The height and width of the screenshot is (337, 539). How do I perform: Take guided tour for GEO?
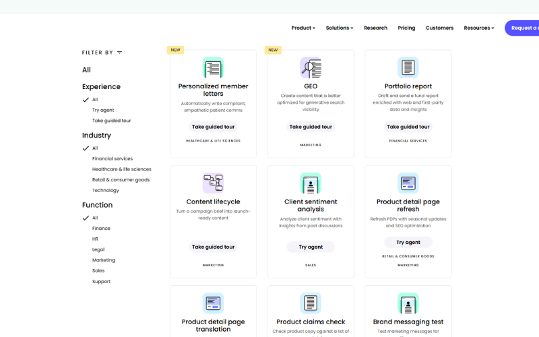click(x=311, y=127)
